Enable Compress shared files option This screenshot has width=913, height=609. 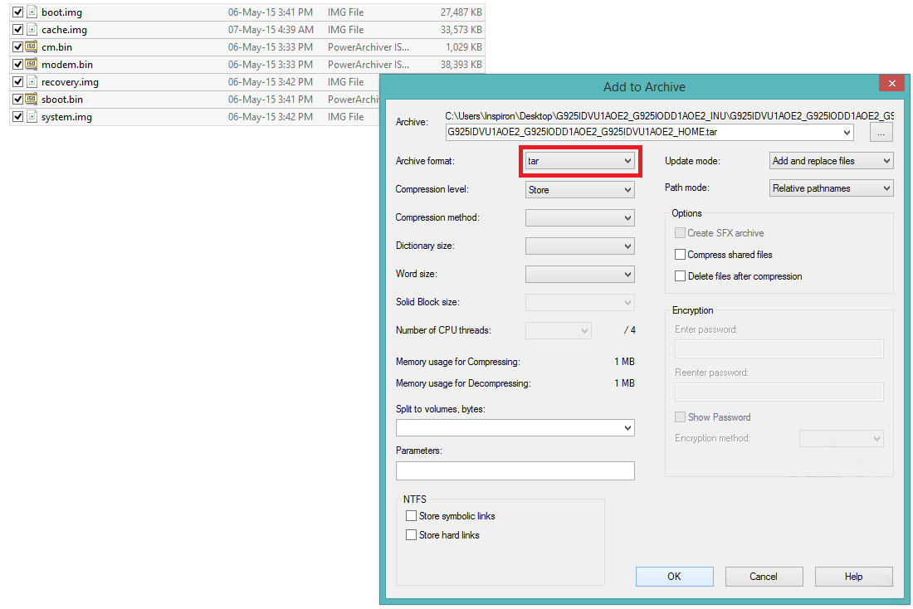point(681,255)
